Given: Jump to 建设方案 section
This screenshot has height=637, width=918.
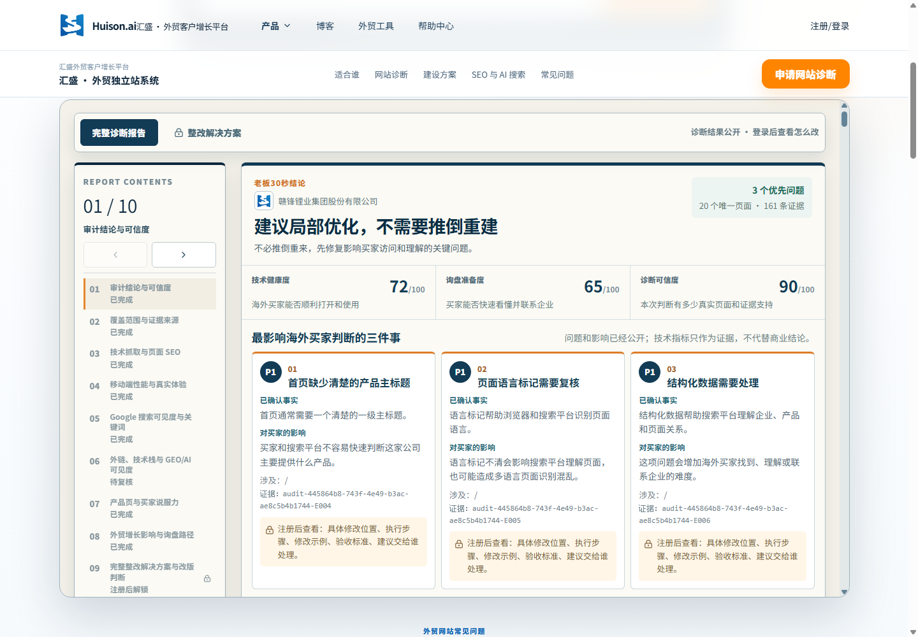Looking at the screenshot, I should (440, 75).
